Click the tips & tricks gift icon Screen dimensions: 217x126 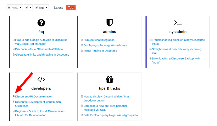109,79
